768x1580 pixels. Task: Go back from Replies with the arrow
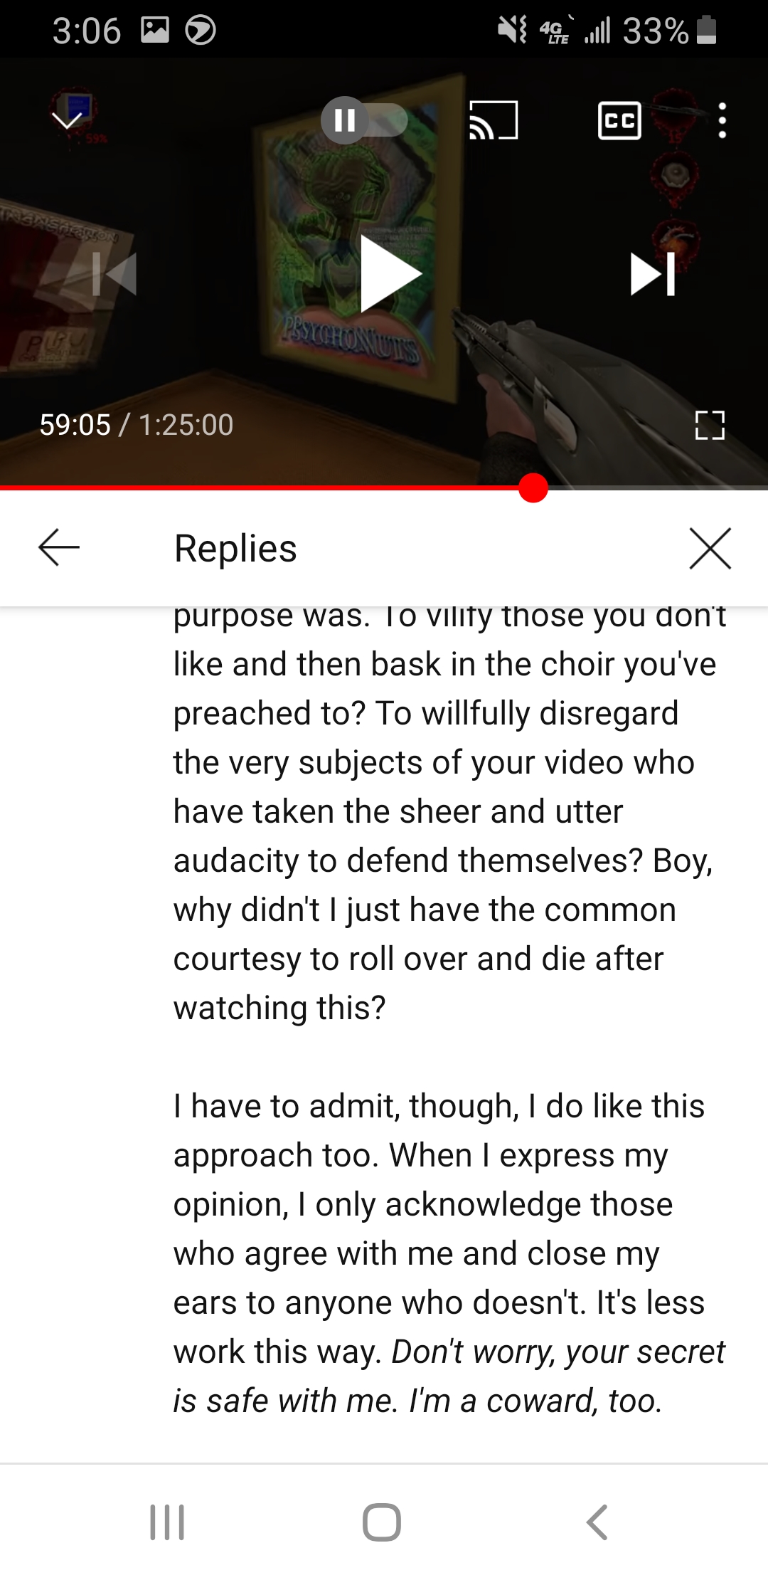coord(59,547)
